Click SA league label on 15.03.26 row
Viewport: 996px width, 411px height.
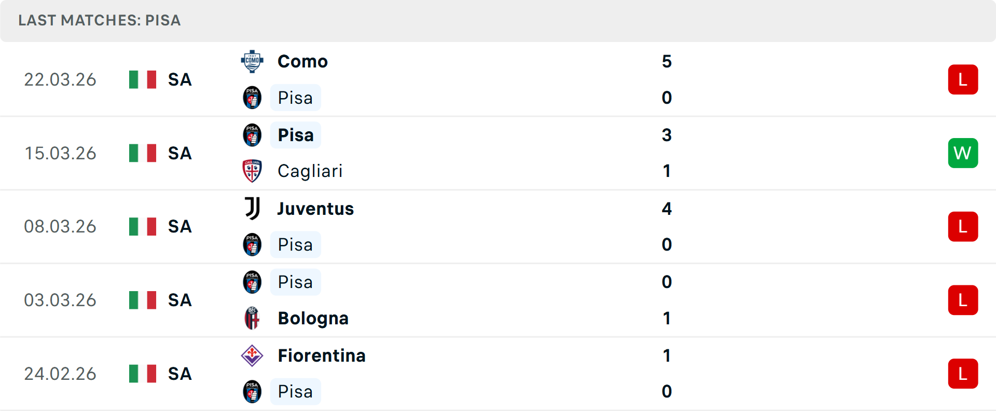[x=179, y=153]
